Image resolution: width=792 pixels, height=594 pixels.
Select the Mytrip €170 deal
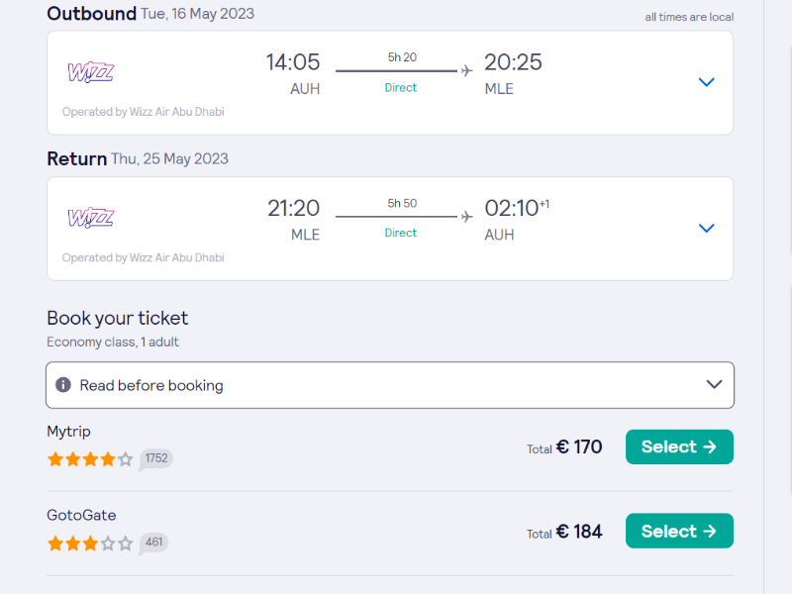(679, 446)
